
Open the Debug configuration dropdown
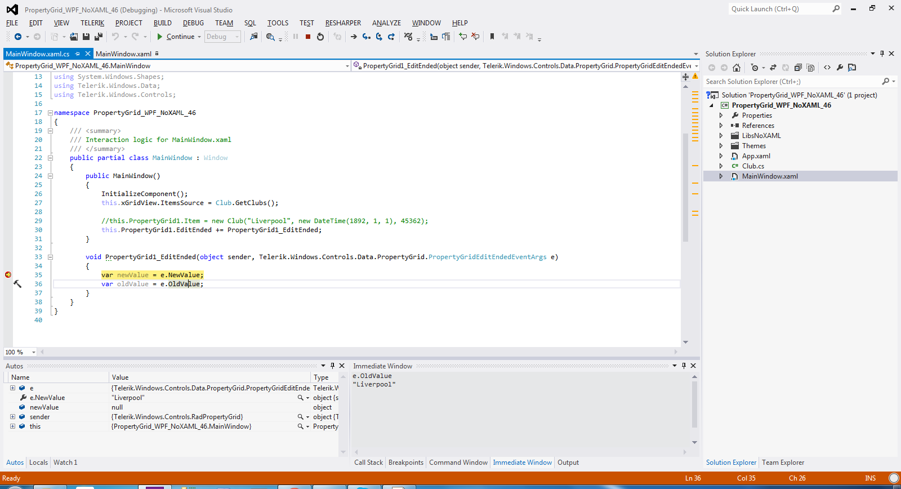pyautogui.click(x=223, y=37)
